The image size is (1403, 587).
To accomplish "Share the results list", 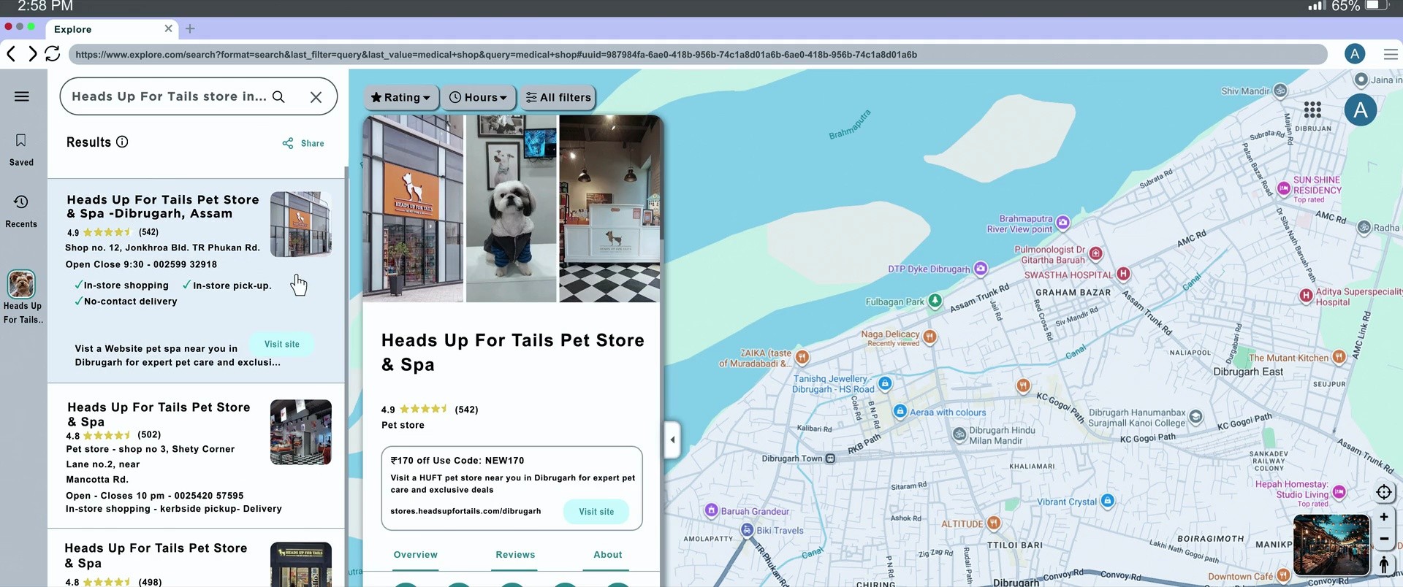I will 303,143.
